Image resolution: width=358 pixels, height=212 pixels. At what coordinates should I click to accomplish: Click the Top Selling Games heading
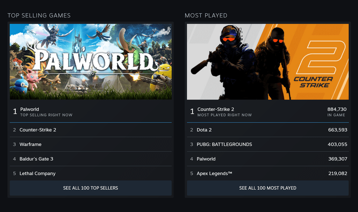pos(39,15)
